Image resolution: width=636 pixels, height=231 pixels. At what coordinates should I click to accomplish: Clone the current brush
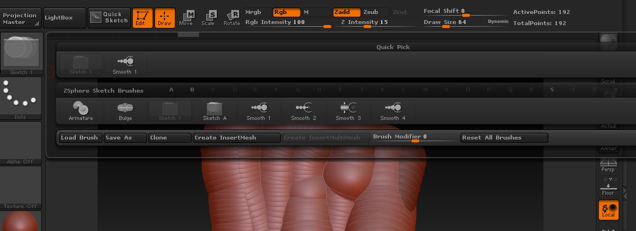click(169, 138)
